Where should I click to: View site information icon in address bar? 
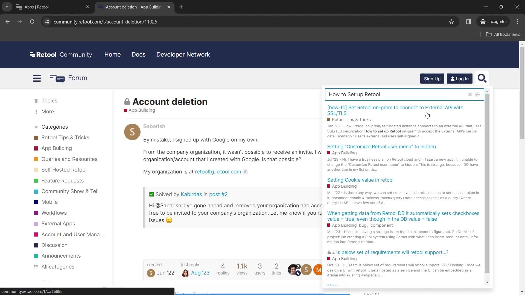[47, 22]
